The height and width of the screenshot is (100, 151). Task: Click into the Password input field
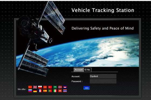pyautogui.click(x=103, y=81)
